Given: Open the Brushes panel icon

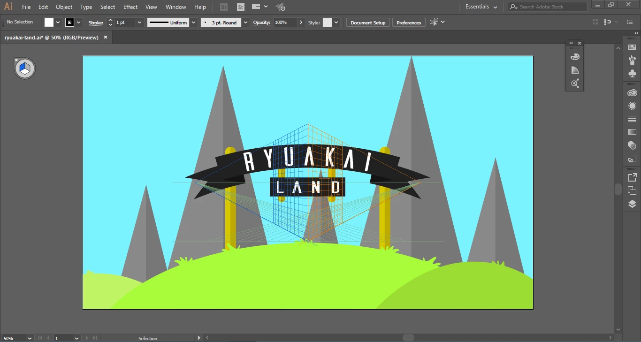Looking at the screenshot, I should [x=632, y=60].
